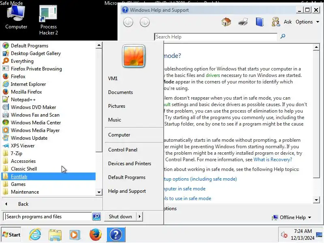Open Windows Update
The width and height of the screenshot is (324, 243).
coord(49,138)
